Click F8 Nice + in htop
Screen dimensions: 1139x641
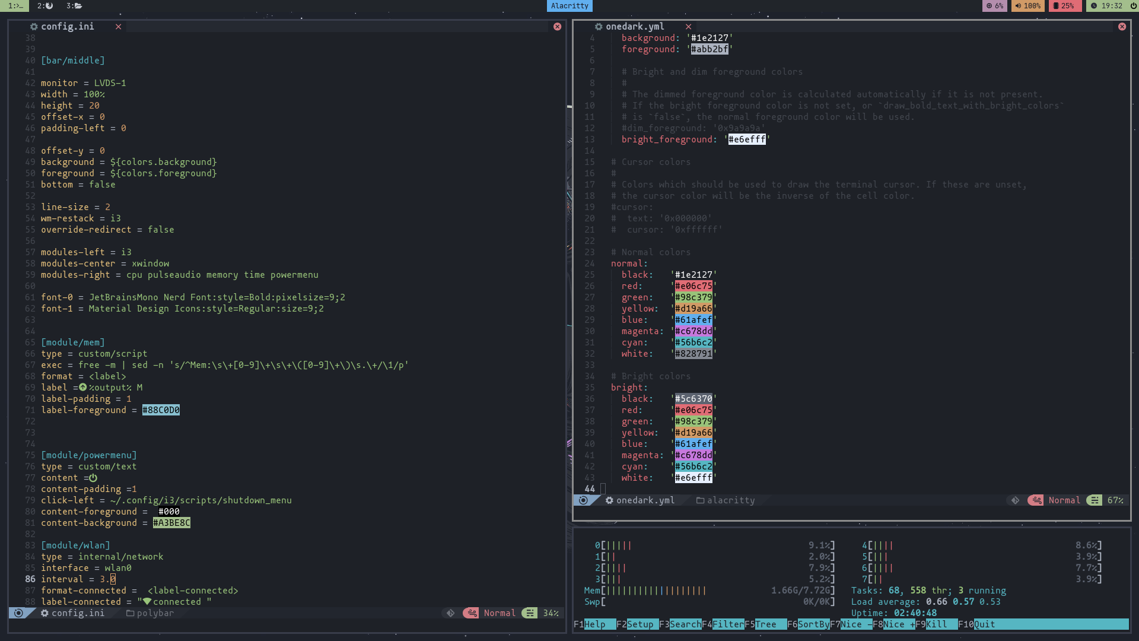click(x=893, y=624)
